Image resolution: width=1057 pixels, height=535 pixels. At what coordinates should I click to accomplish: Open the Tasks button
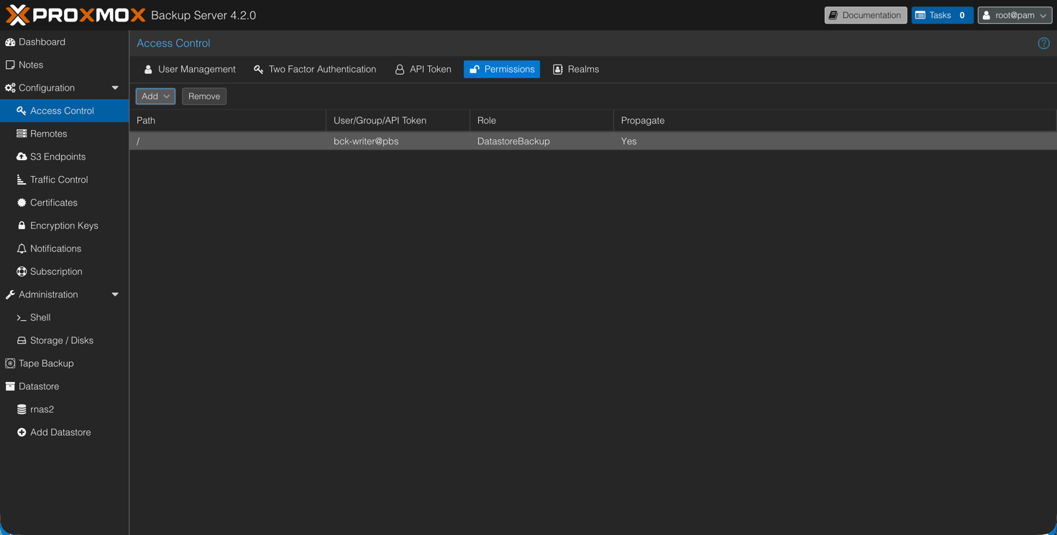(942, 15)
